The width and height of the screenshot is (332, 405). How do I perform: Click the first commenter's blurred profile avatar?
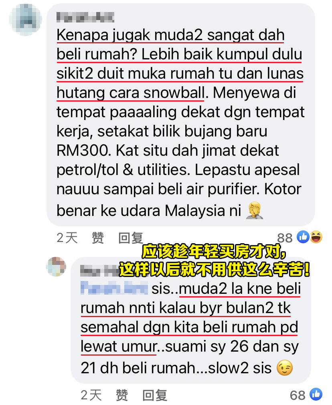pyautogui.click(x=25, y=20)
